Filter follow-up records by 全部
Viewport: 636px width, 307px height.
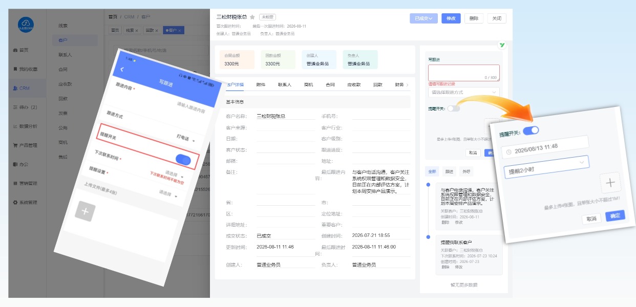point(432,171)
